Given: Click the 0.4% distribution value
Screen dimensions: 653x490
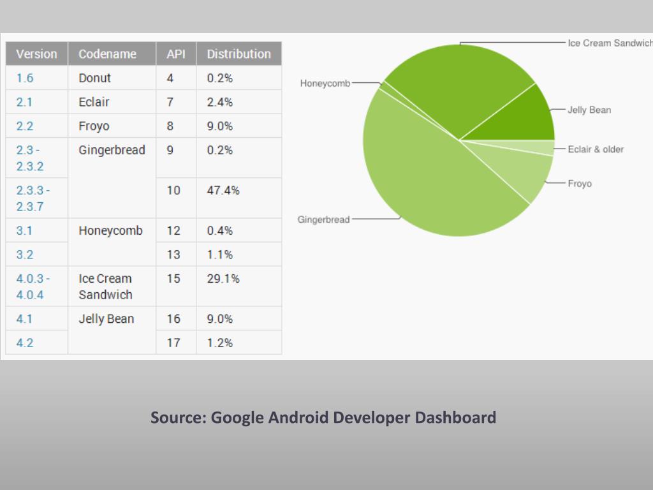Looking at the screenshot, I should 220,230.
